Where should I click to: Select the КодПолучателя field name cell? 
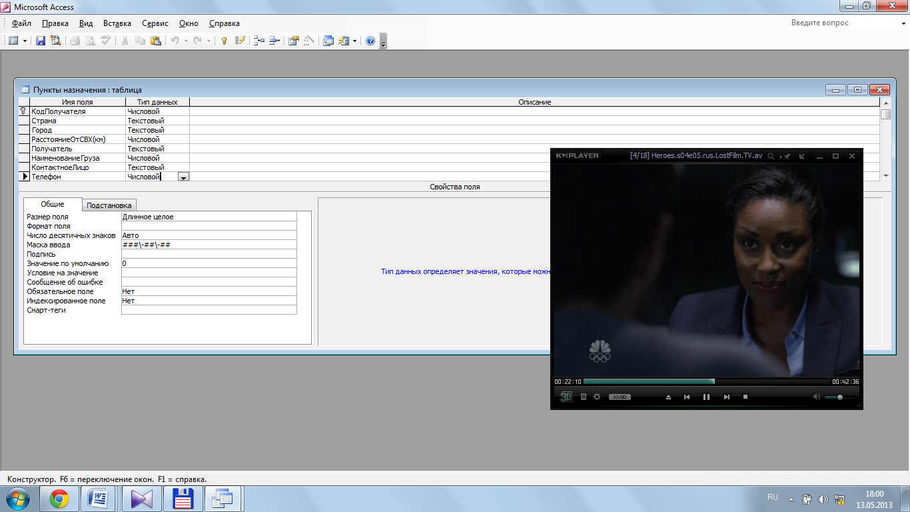pyautogui.click(x=77, y=111)
